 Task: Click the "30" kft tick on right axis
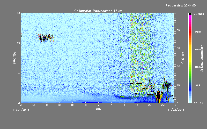[178, 48]
